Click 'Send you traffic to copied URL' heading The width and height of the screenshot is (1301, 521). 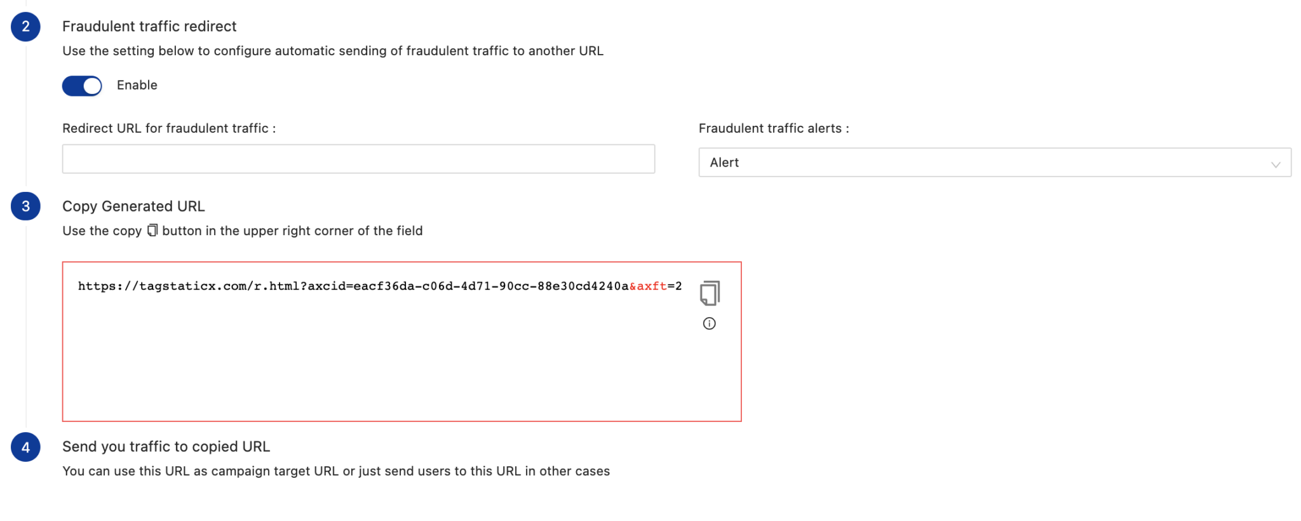pyautogui.click(x=166, y=447)
